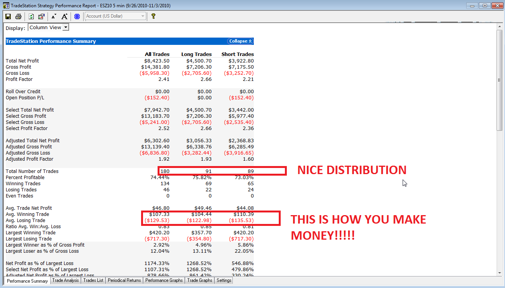Open the report properties icon with chart
Viewport: 505px width, 288px height.
[x=41, y=16]
